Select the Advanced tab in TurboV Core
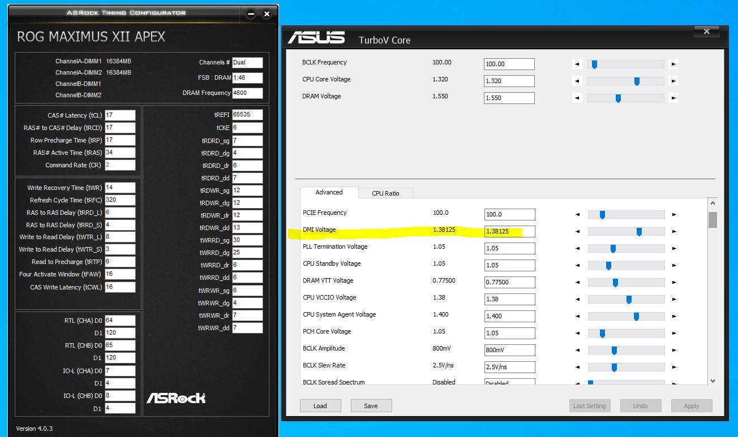Image resolution: width=738 pixels, height=437 pixels. click(329, 192)
